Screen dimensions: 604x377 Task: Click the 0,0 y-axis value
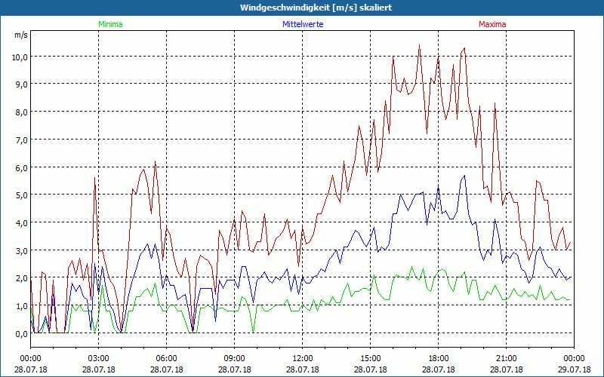(21, 334)
